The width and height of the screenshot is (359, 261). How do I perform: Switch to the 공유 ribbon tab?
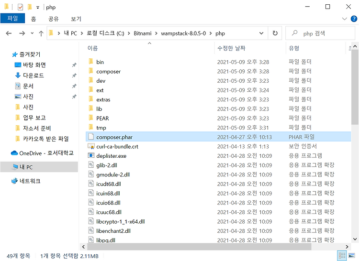[x=53, y=19]
